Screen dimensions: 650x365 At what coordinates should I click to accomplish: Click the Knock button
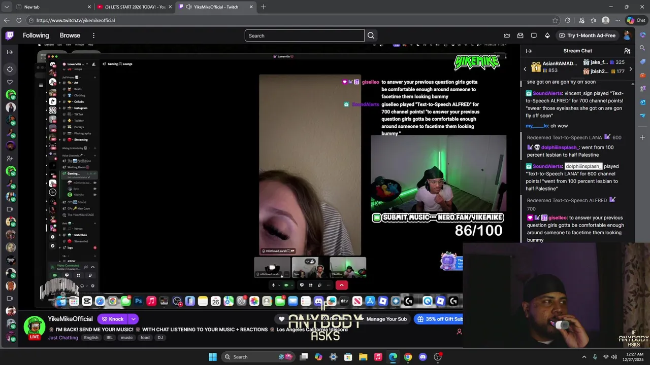coord(113,319)
